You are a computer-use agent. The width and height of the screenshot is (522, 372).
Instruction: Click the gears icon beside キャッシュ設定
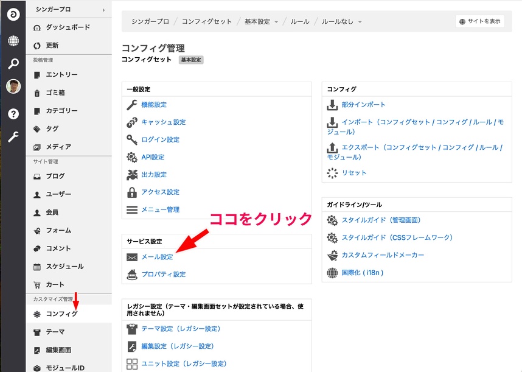131,122
